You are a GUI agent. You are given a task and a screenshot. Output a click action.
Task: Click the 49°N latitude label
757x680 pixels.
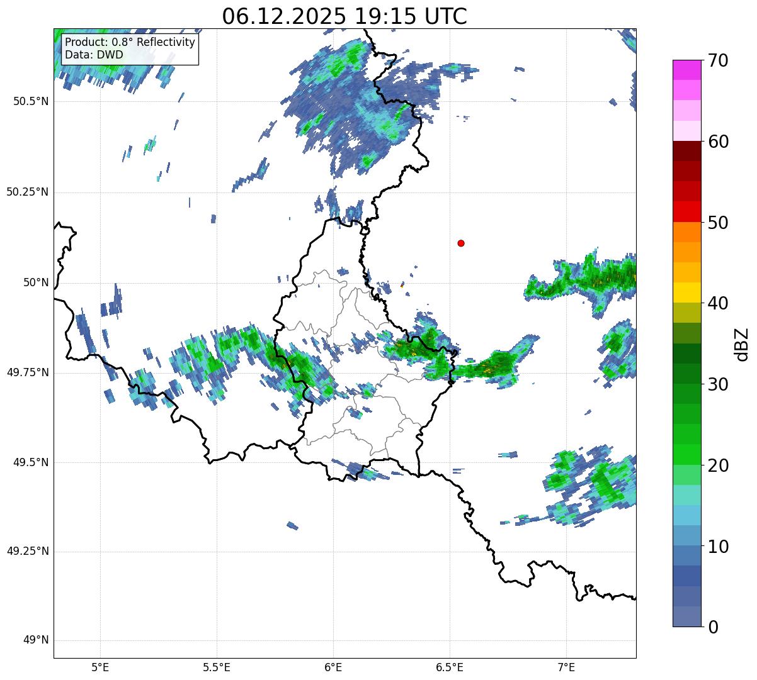click(36, 640)
